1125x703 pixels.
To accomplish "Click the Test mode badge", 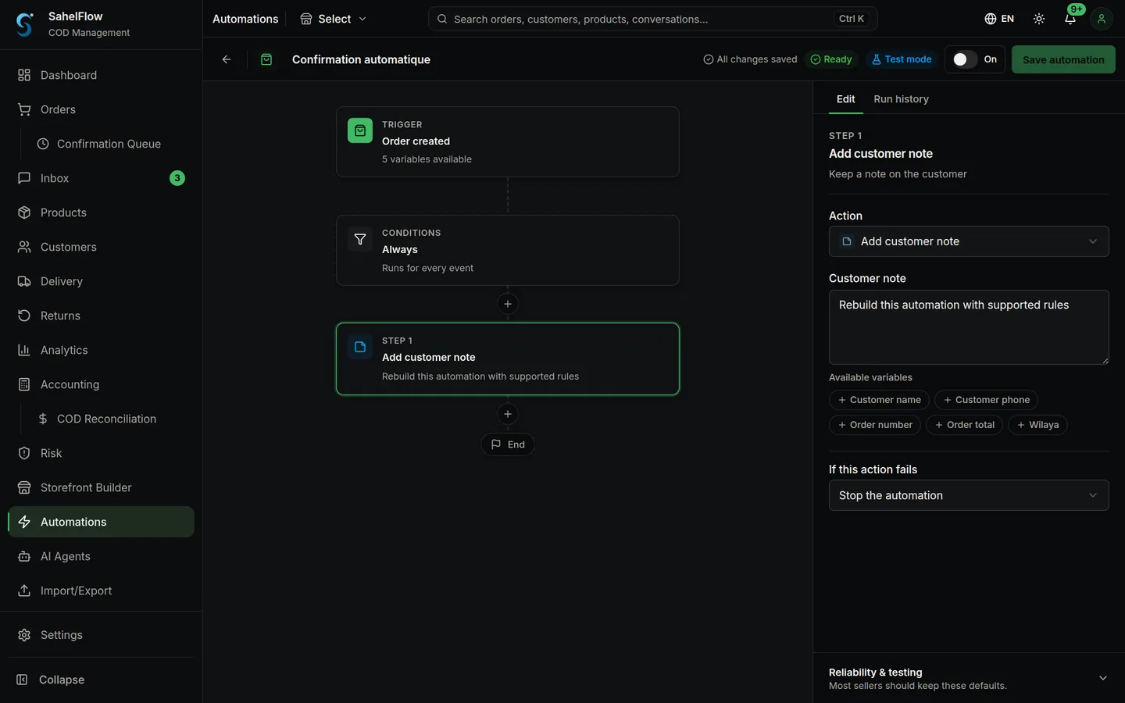I will 902,59.
